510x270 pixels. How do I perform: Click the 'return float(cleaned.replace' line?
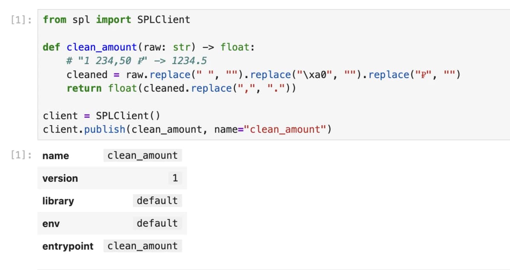pos(181,88)
